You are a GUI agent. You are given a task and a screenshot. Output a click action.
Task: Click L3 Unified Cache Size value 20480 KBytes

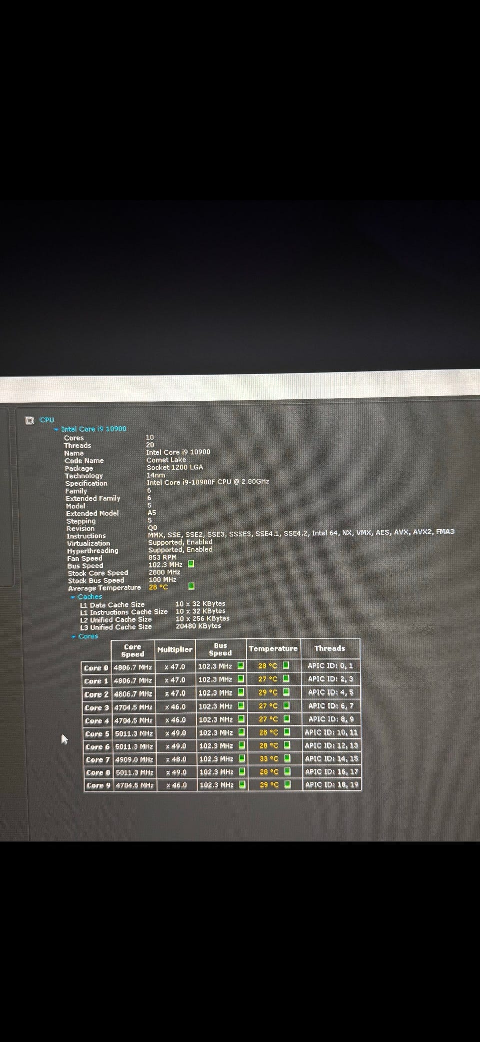(198, 626)
